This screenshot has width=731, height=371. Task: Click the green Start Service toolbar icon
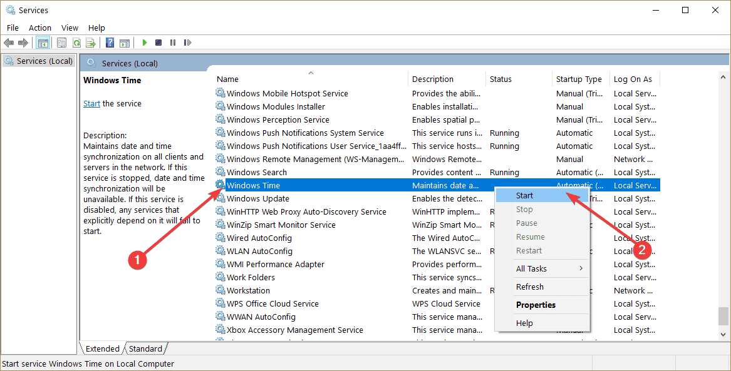pos(145,43)
